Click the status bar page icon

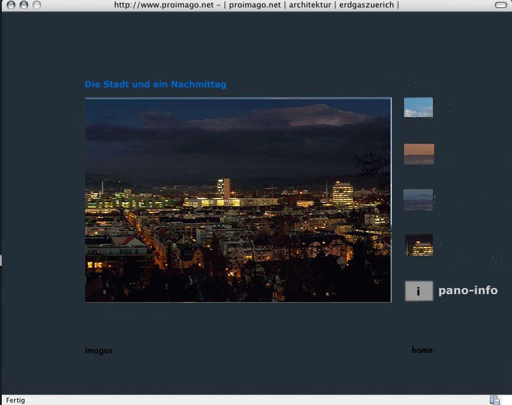[494, 400]
